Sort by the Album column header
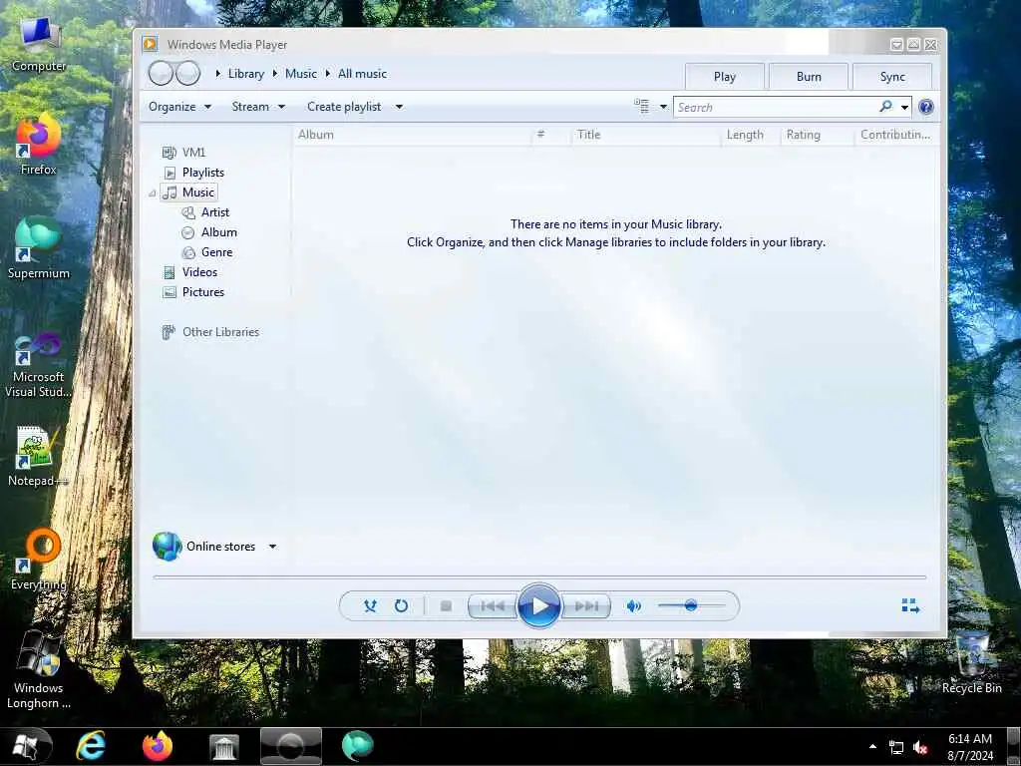The height and width of the screenshot is (766, 1021). (412, 135)
